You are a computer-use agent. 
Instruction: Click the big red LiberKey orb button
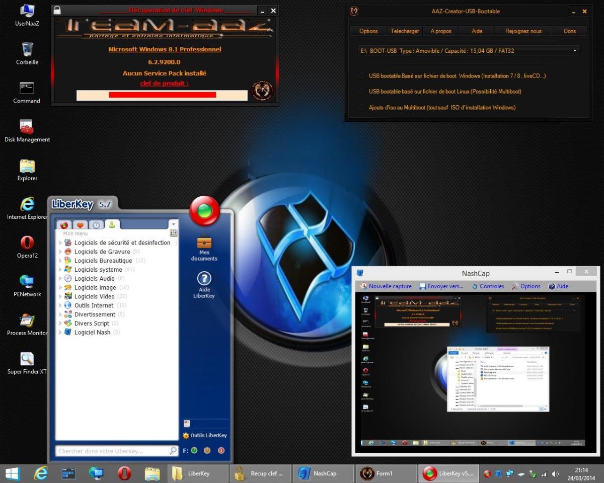[204, 211]
